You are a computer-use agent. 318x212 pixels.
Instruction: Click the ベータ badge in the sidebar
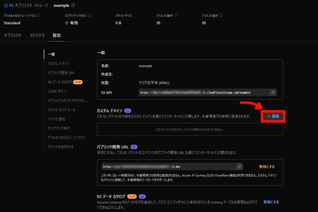tap(78, 82)
